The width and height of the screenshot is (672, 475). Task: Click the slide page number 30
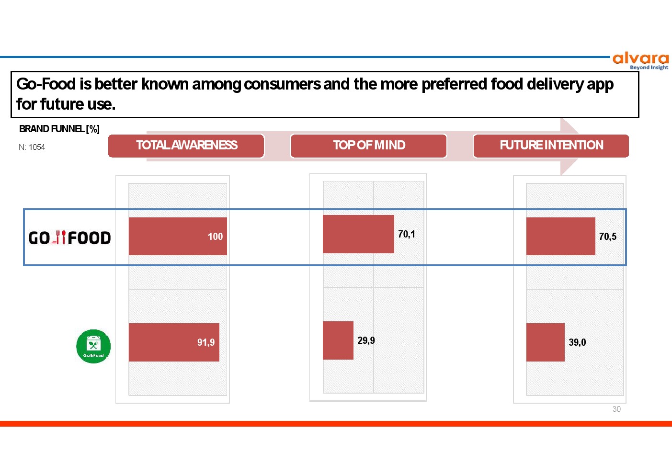616,409
